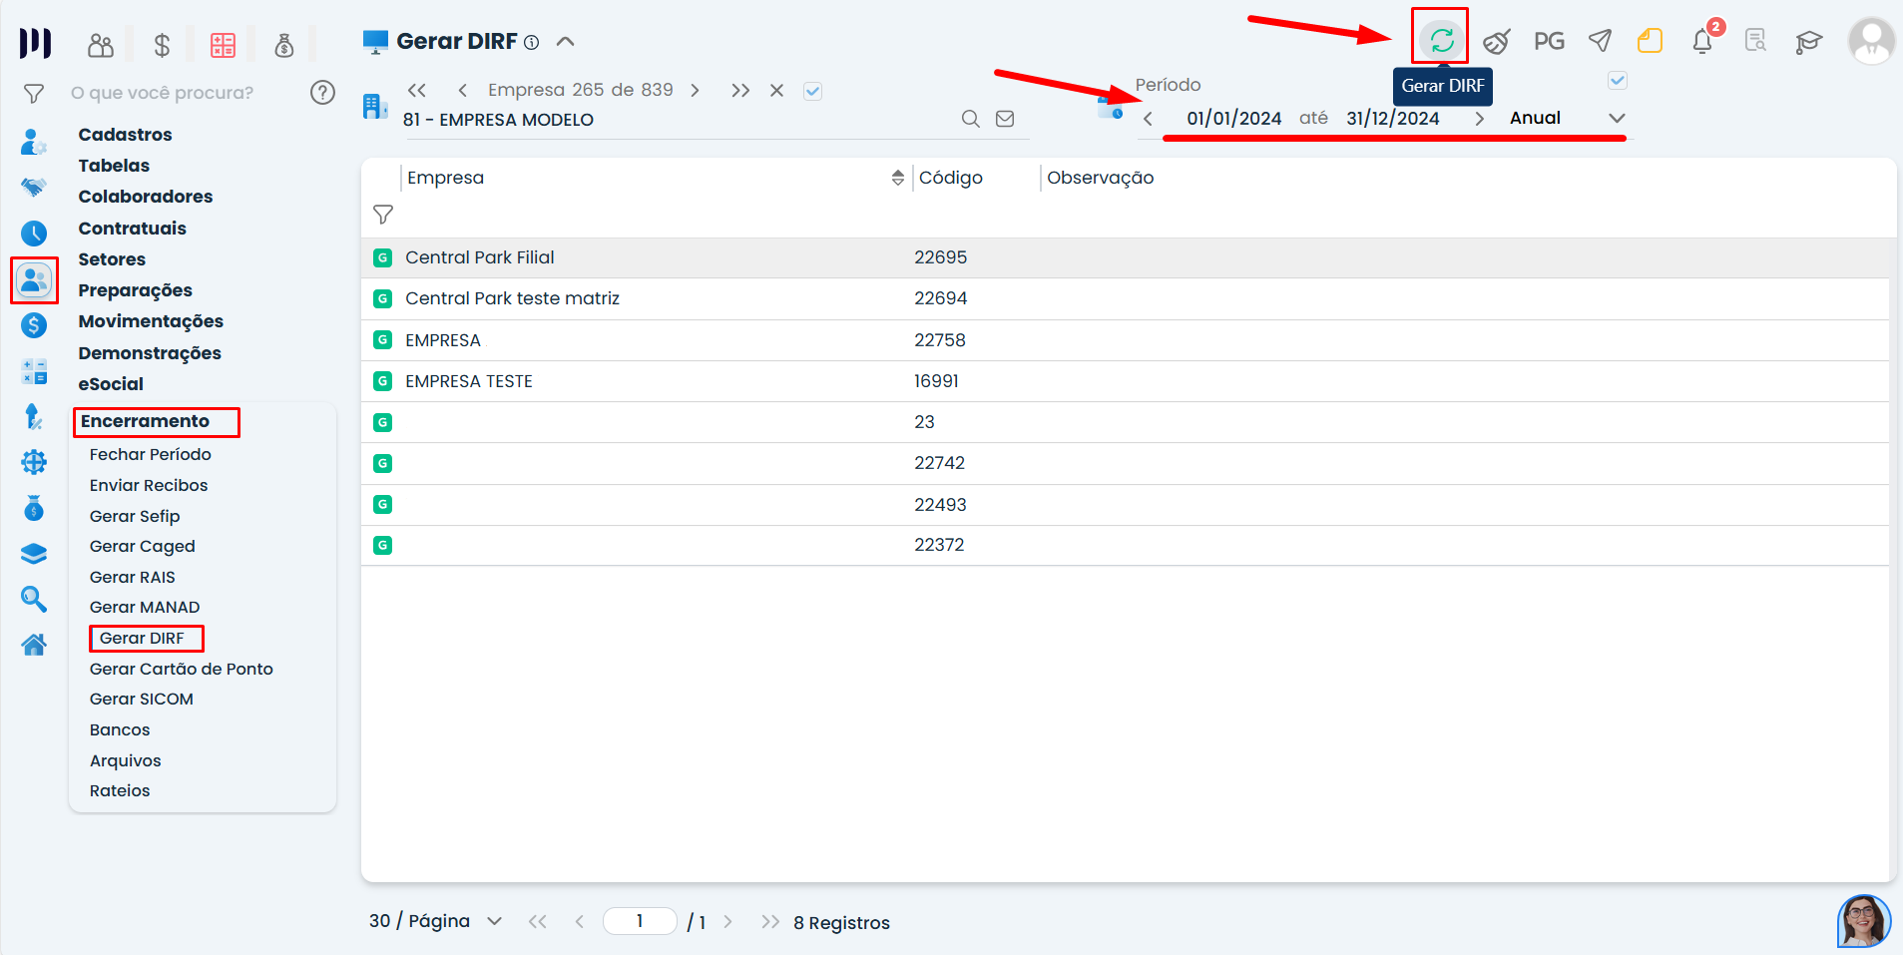
Task: Select the blue clock icon in sidebar
Action: pyautogui.click(x=34, y=234)
